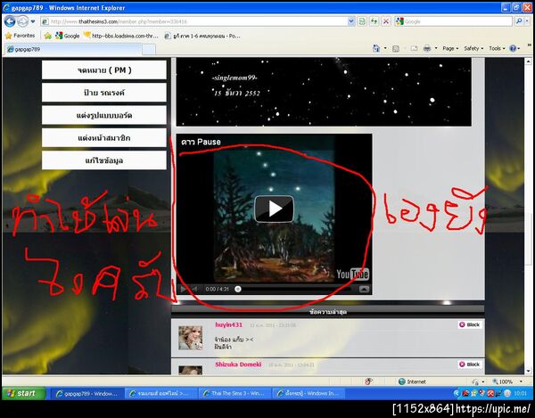Open the third favorites bar bookmark

202,36
